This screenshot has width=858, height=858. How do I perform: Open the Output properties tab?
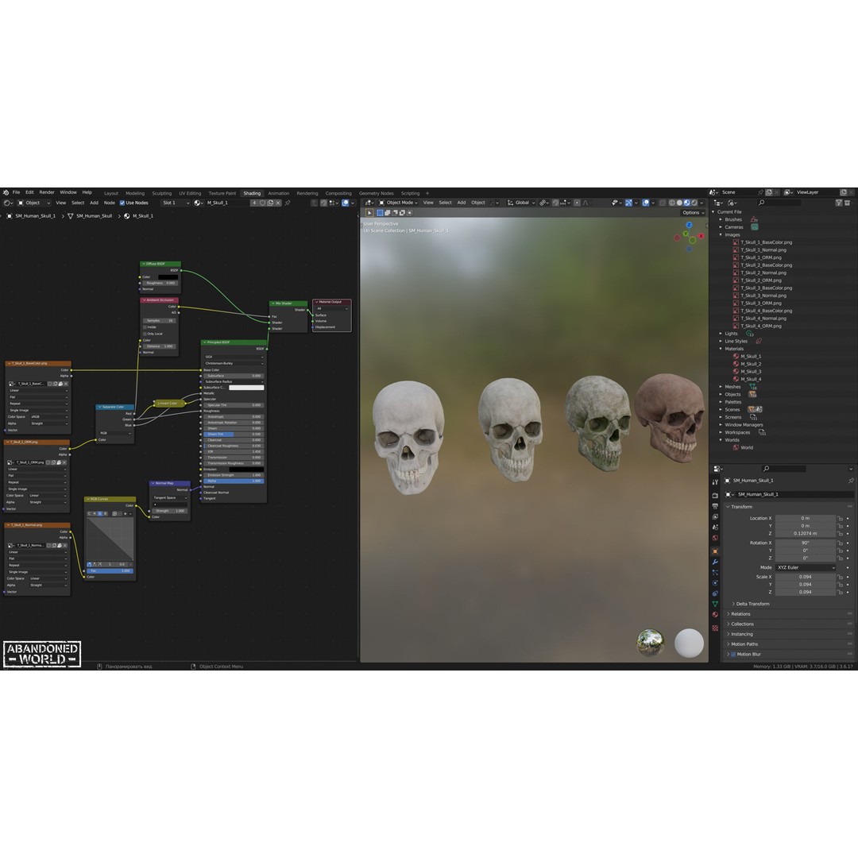(x=715, y=506)
